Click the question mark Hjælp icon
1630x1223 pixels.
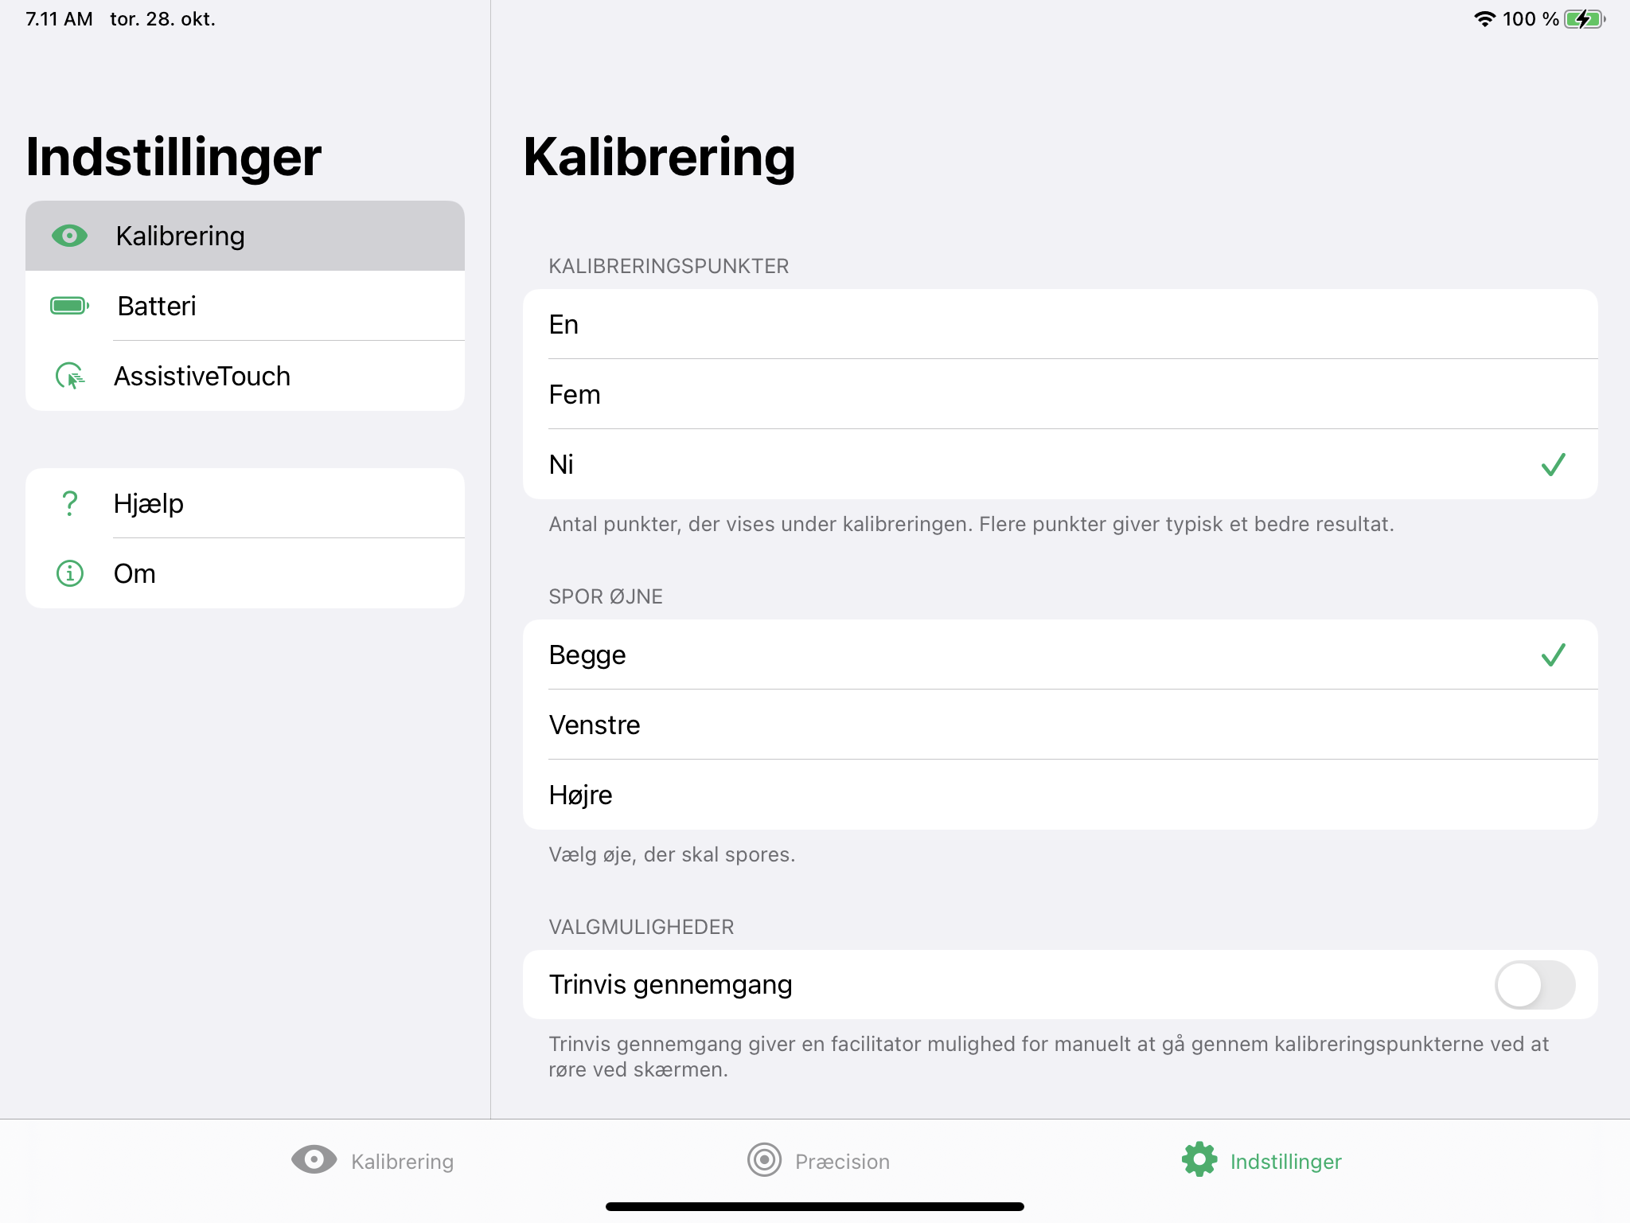click(x=69, y=503)
